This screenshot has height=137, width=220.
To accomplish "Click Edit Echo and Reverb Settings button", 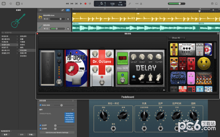I will point(57,133).
